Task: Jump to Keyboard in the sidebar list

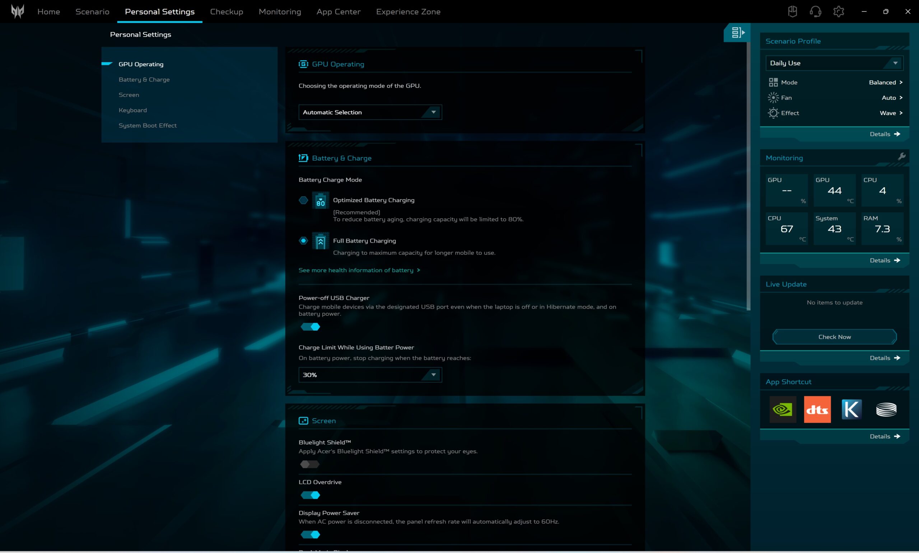Action: pos(133,110)
